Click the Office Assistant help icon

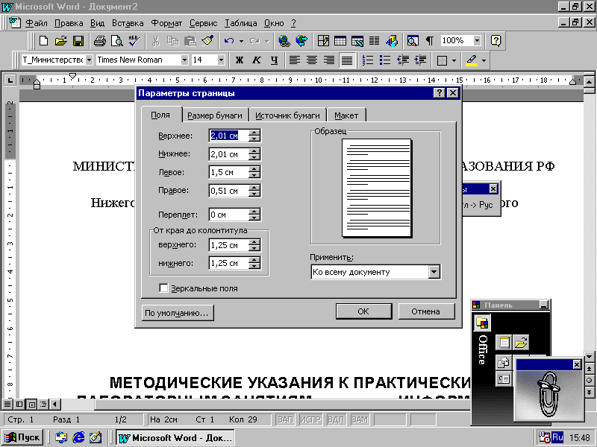pyautogui.click(x=496, y=41)
